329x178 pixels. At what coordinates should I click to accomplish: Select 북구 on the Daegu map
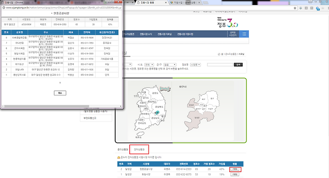point(203,99)
